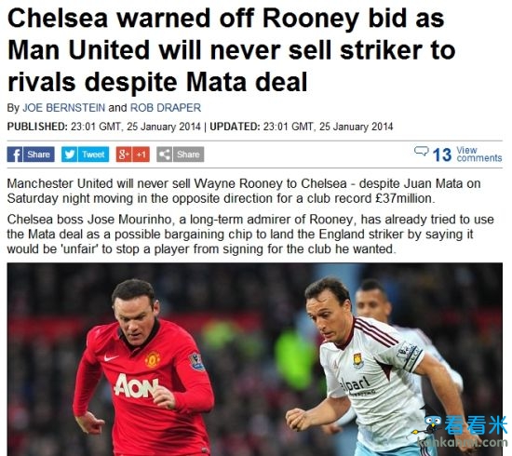Click the Rooney match photo
Screen dimensions: 512x456
[255, 359]
